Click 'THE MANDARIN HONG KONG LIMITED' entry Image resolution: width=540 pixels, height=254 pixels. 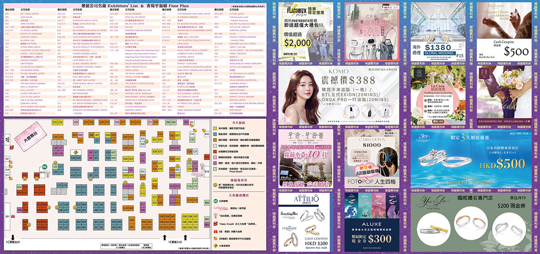(x=194, y=14)
